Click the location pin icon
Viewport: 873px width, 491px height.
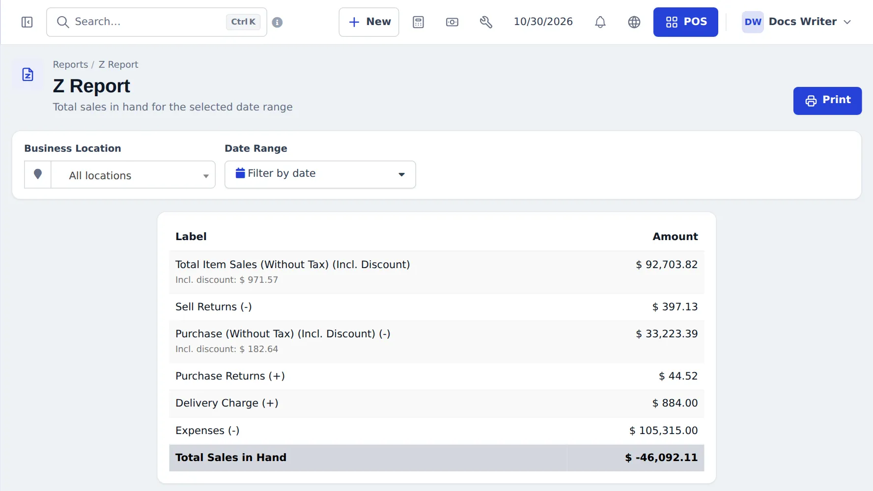click(38, 174)
